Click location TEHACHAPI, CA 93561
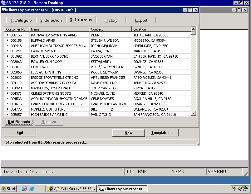This screenshot has width=251, height=194. 151,35
